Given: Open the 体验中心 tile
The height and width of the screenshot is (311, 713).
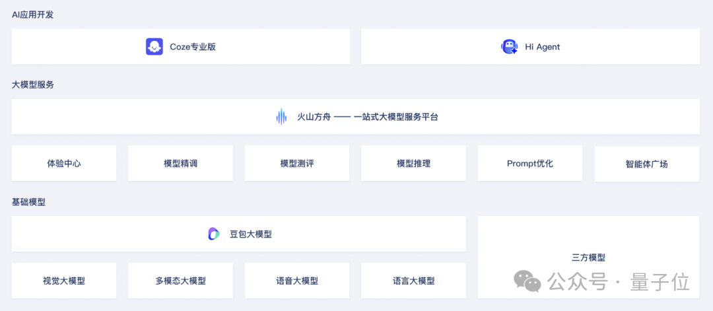Looking at the screenshot, I should click(x=64, y=163).
